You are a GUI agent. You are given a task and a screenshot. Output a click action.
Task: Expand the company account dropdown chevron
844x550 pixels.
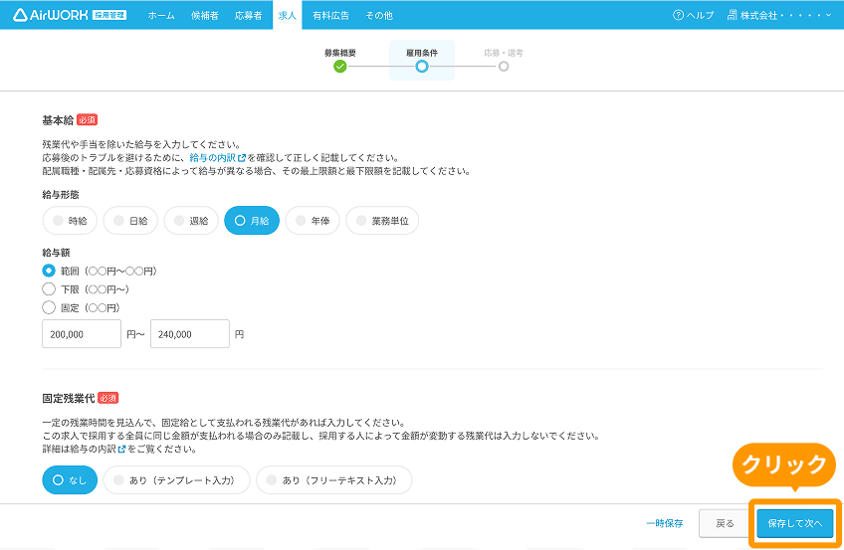(828, 15)
